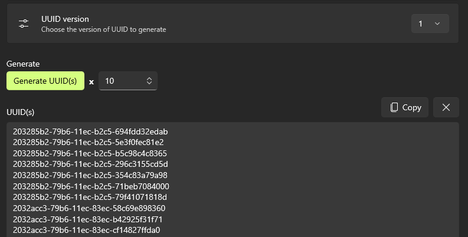Click the UUID version settings sliders icon
This screenshot has height=237, width=468.
pos(24,24)
